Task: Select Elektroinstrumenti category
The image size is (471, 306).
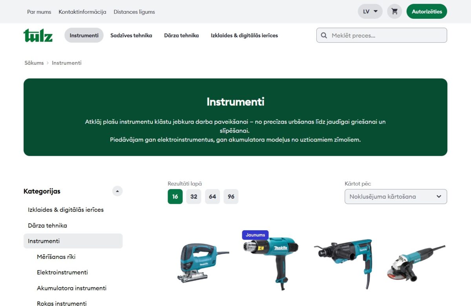Action: pyautogui.click(x=62, y=272)
